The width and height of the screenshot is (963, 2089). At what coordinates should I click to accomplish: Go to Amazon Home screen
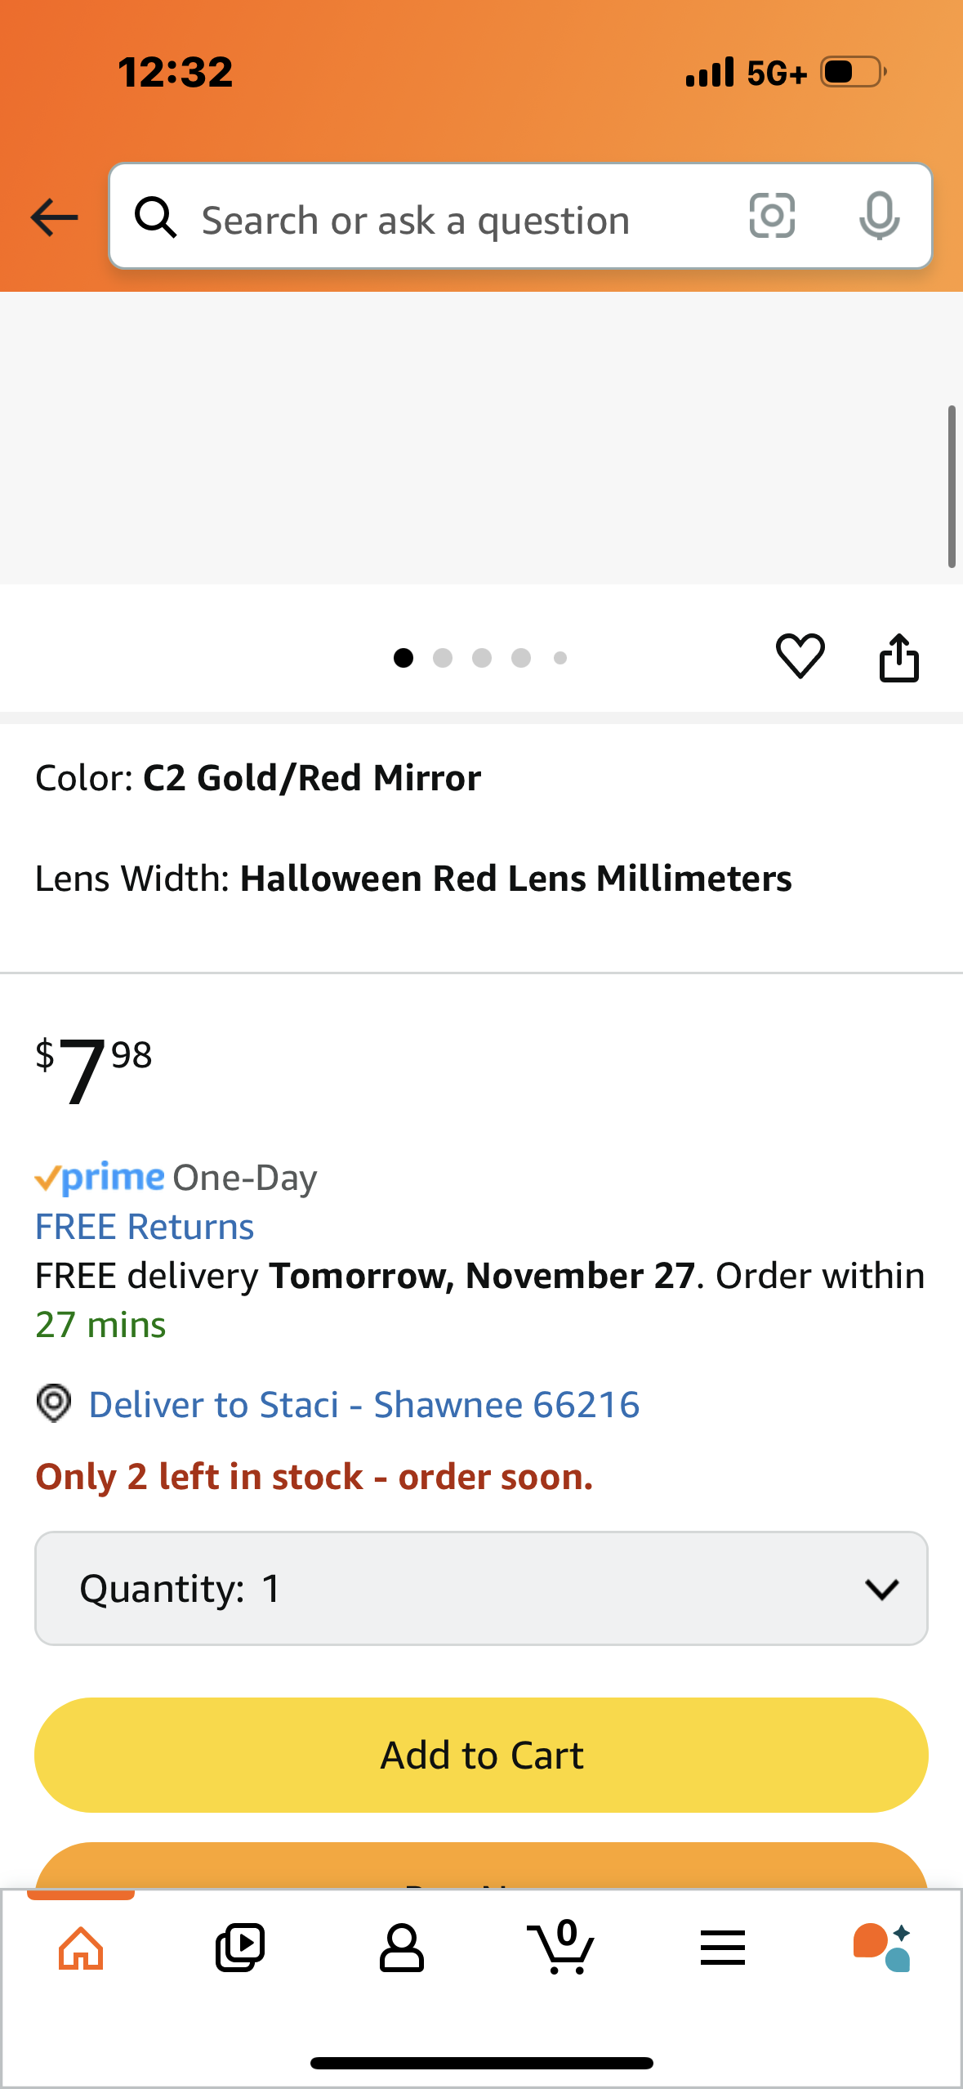pos(80,1946)
